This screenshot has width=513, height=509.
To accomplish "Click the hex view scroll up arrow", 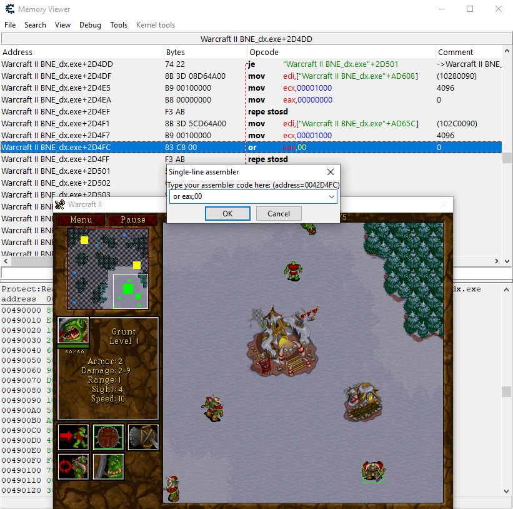I will coord(506,290).
